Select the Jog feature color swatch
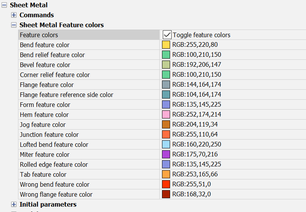The image size is (306, 212). point(166,125)
